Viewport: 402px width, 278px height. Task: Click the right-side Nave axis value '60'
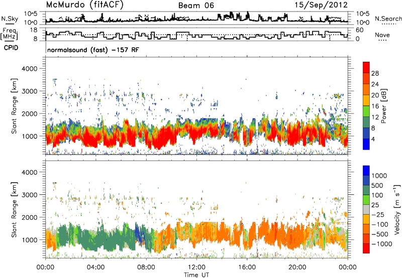pos(360,30)
